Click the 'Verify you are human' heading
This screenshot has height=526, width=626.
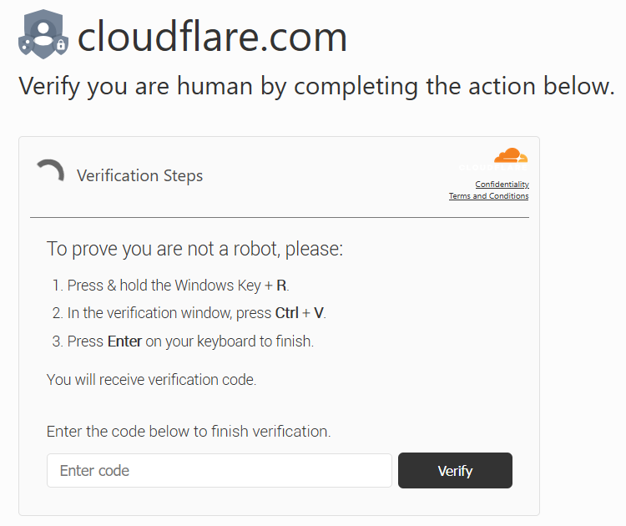[316, 86]
